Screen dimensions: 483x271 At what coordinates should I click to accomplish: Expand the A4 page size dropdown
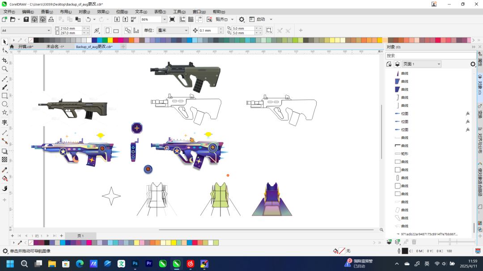click(49, 30)
